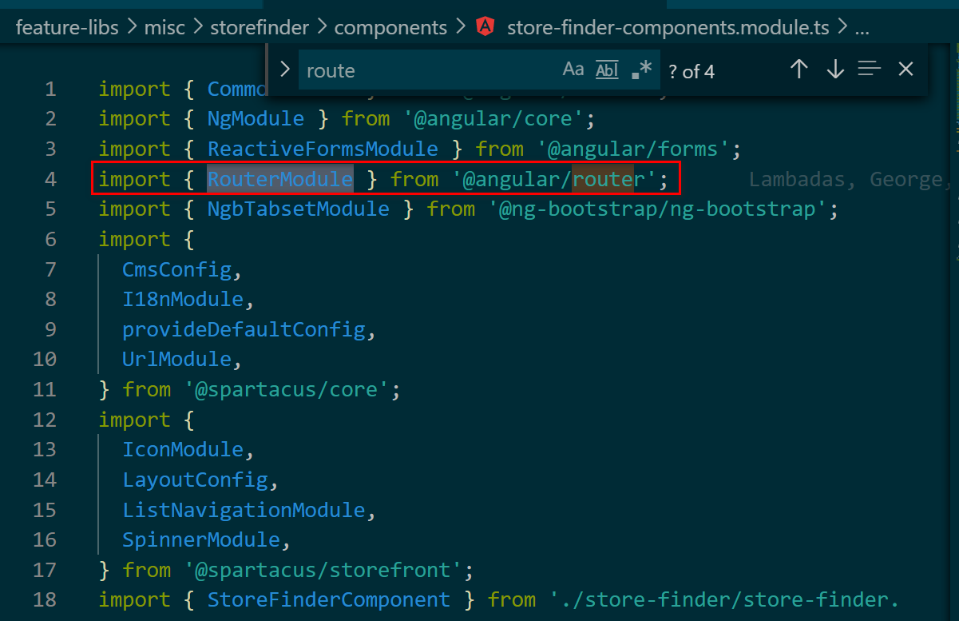Click '@angular/core' string on line 2
The image size is (959, 621).
tap(494, 119)
